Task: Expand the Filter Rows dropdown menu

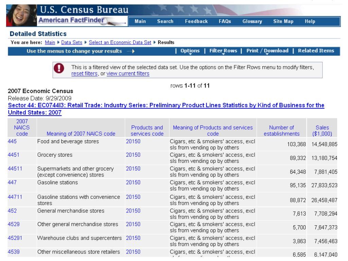Action: tap(223, 51)
